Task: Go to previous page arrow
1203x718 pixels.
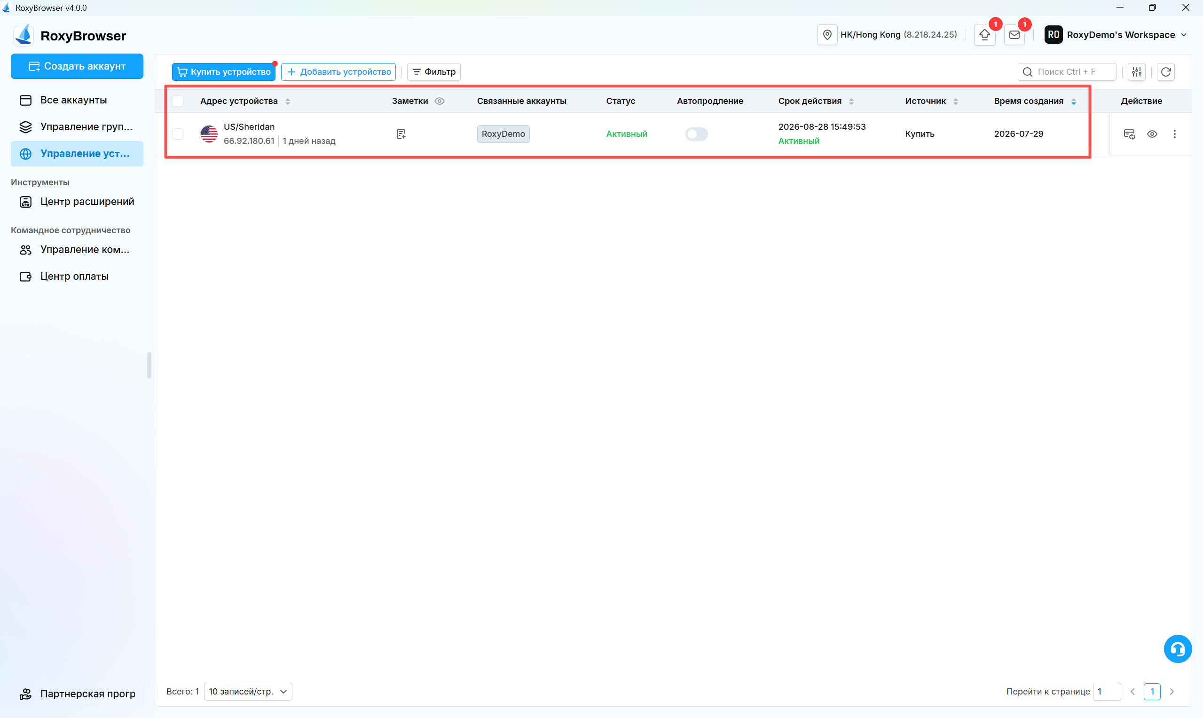Action: click(x=1132, y=691)
